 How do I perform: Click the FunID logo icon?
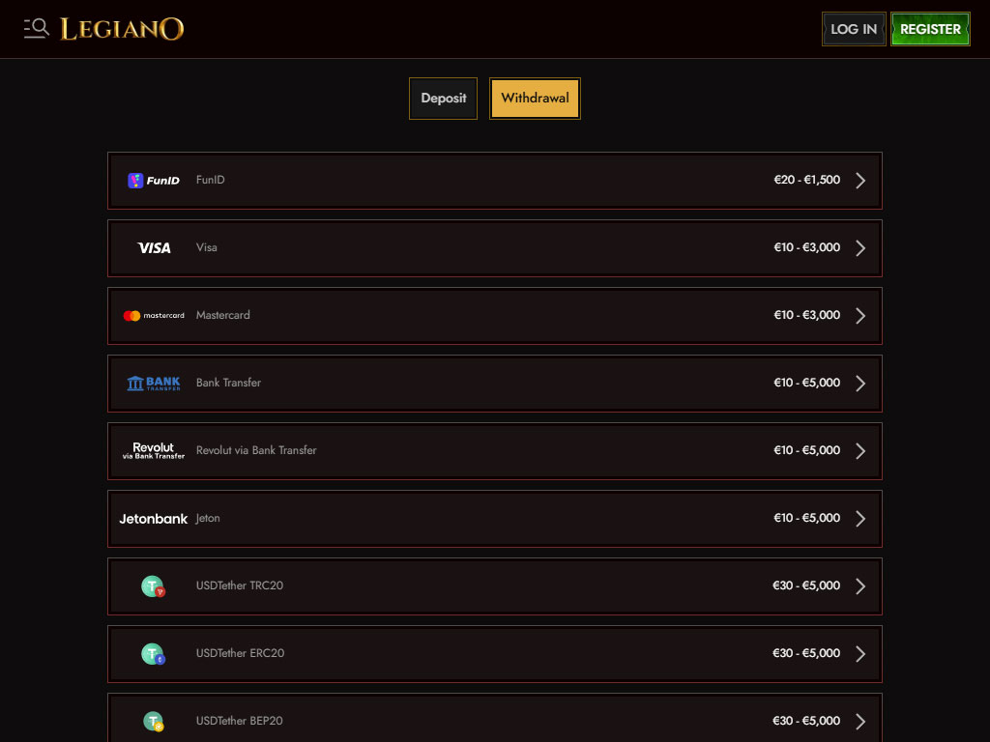[x=154, y=181]
